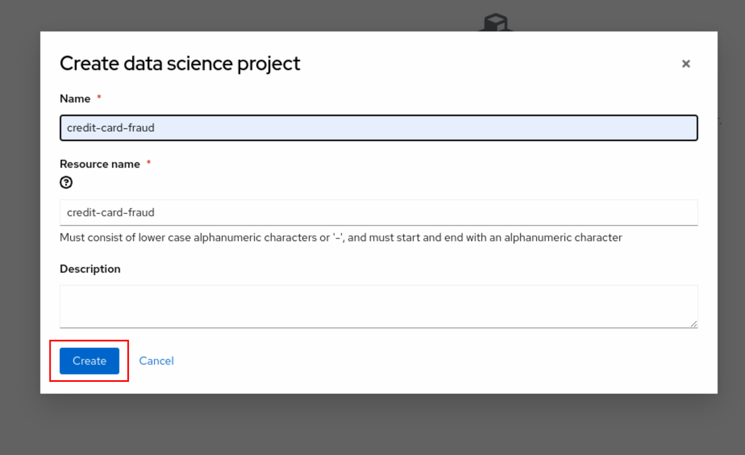Open the Resource name help question-mark icon
745x455 pixels.
click(66, 183)
